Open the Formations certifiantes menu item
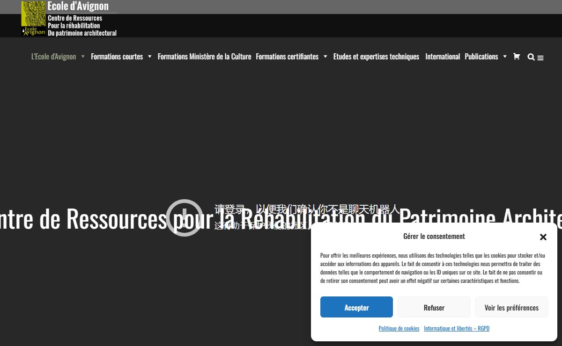Image resolution: width=562 pixels, height=346 pixels. pos(287,57)
